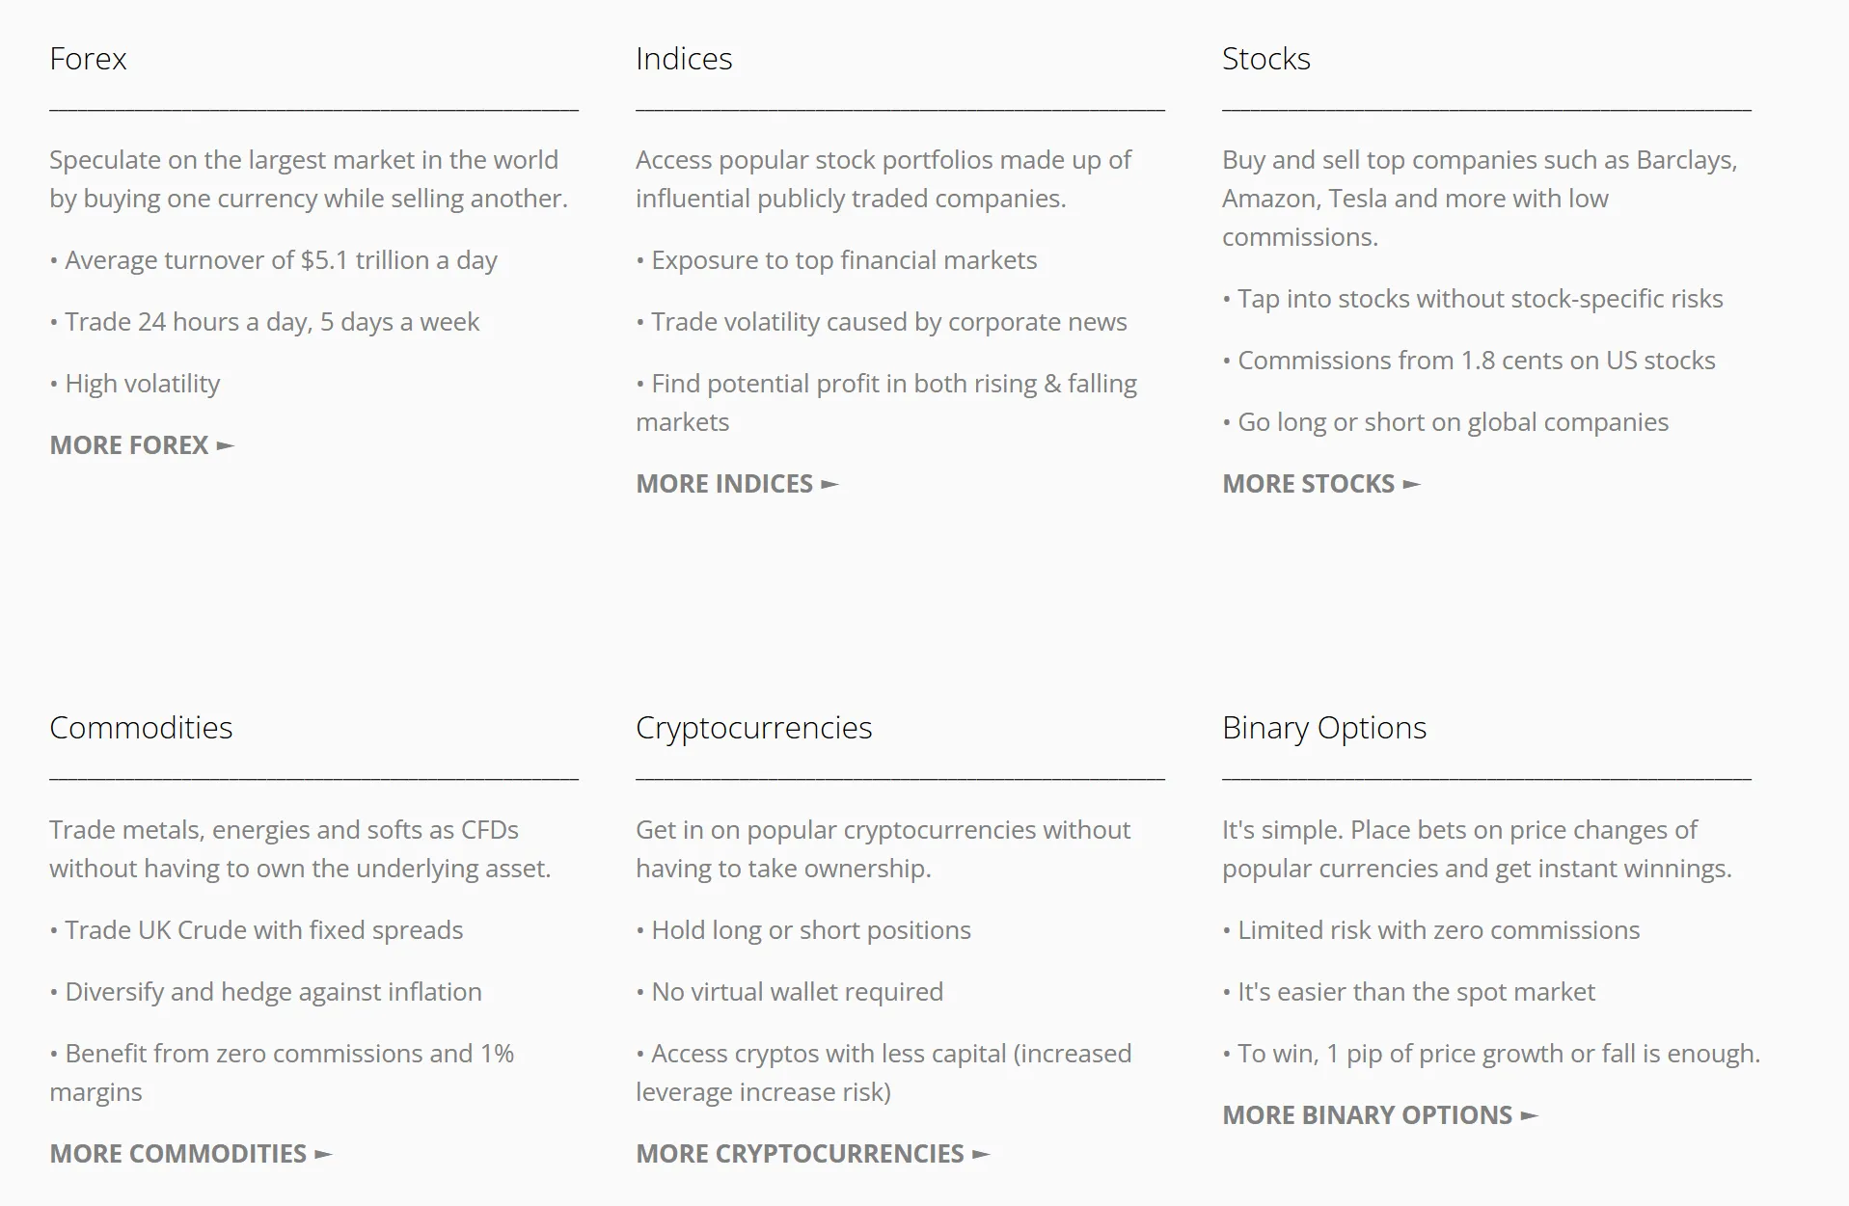Click the arrow icon beside MORE INDICES

tap(830, 485)
